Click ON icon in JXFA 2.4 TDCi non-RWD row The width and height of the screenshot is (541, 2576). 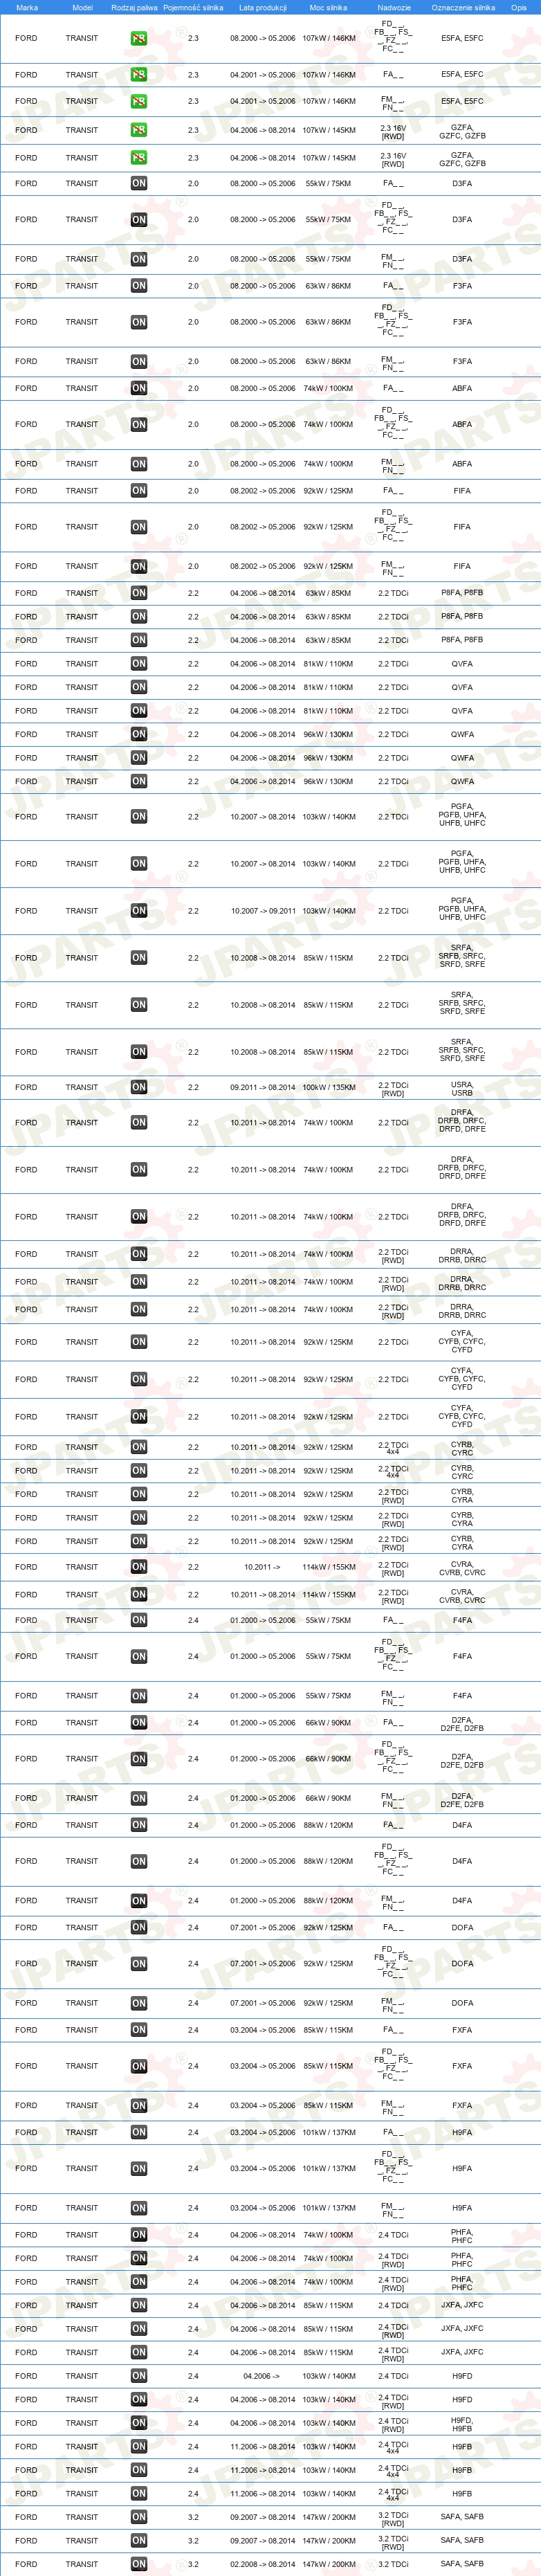[x=139, y=2305]
